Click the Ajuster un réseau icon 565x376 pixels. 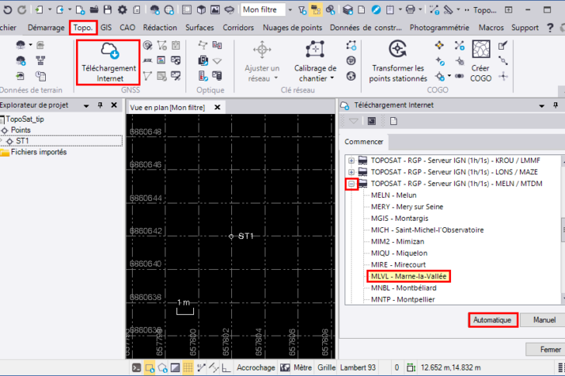click(262, 51)
